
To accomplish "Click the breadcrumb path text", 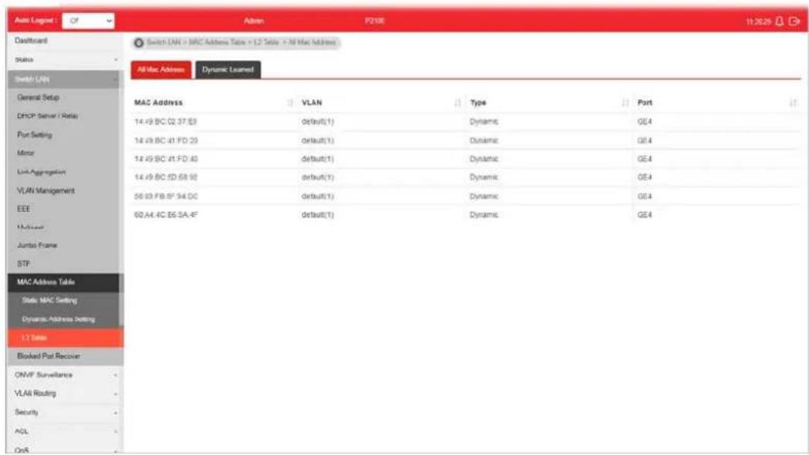I will [242, 42].
